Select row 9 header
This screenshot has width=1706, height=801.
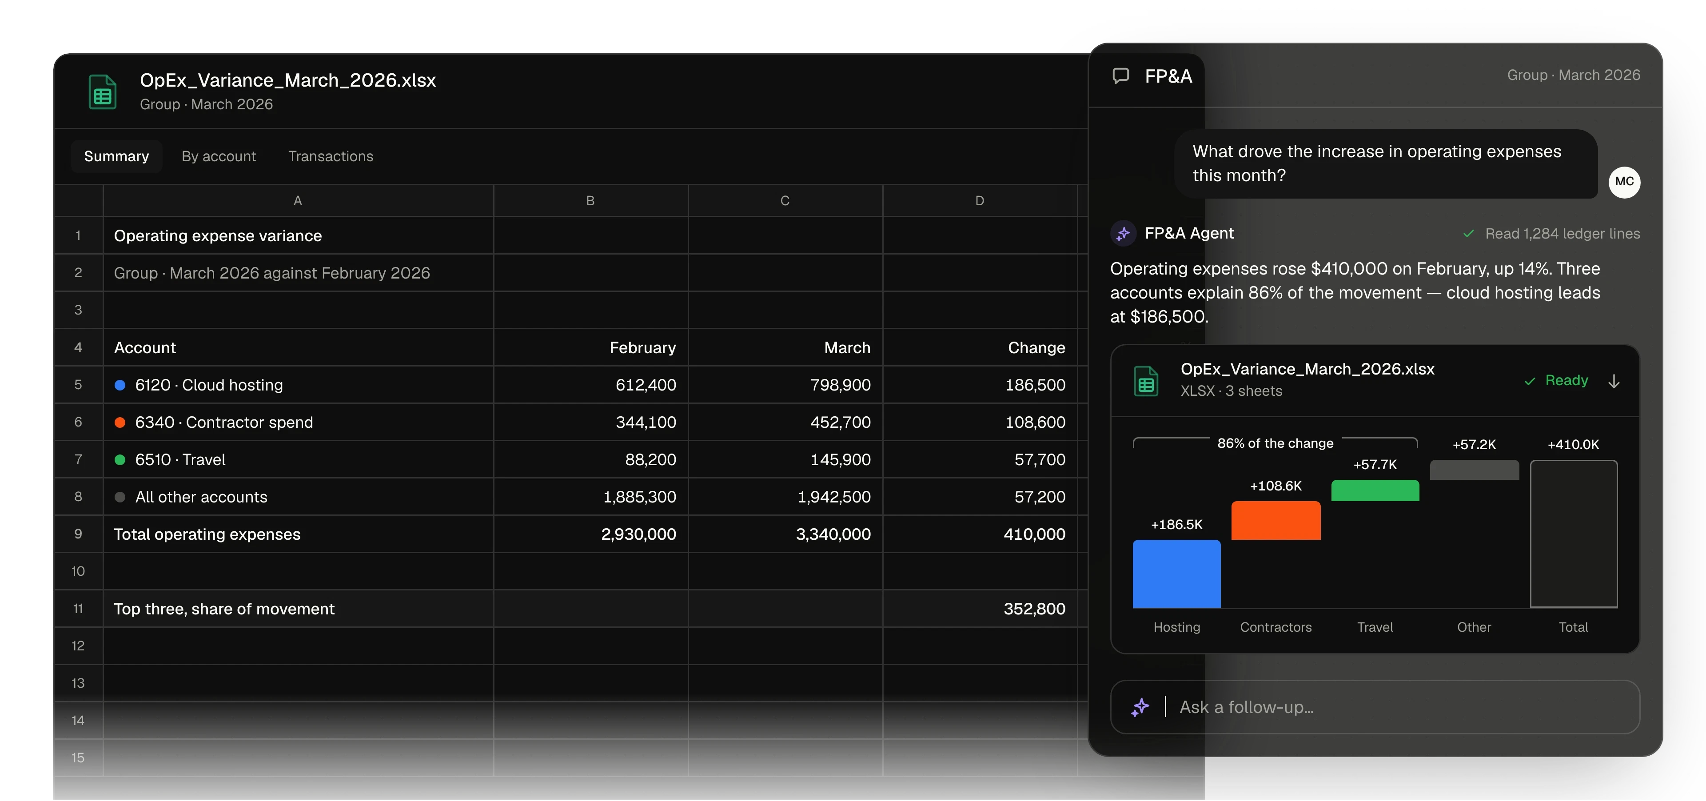[x=78, y=534]
